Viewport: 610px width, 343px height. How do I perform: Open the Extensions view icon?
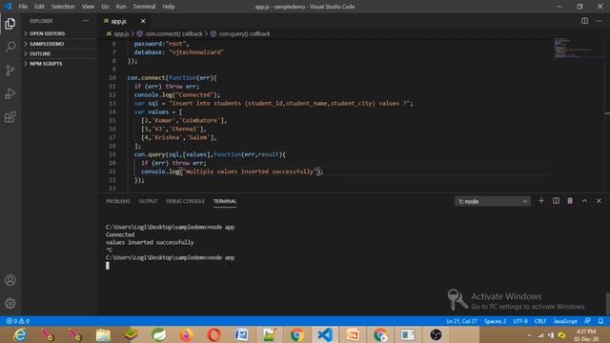pyautogui.click(x=10, y=117)
